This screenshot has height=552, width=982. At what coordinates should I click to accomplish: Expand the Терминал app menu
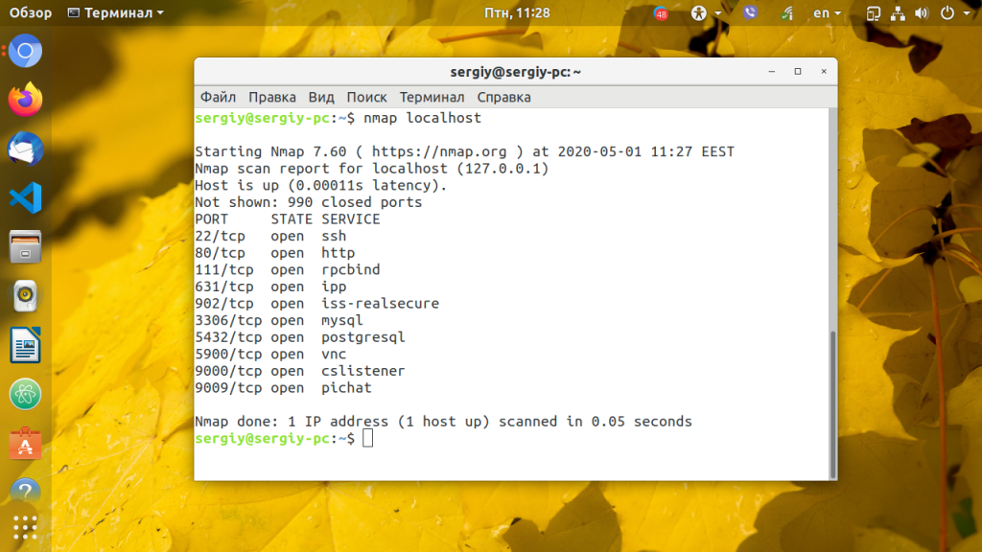pos(116,13)
